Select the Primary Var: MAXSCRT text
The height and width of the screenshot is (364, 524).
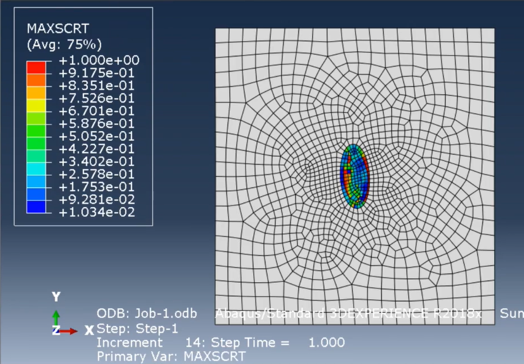coord(171,356)
